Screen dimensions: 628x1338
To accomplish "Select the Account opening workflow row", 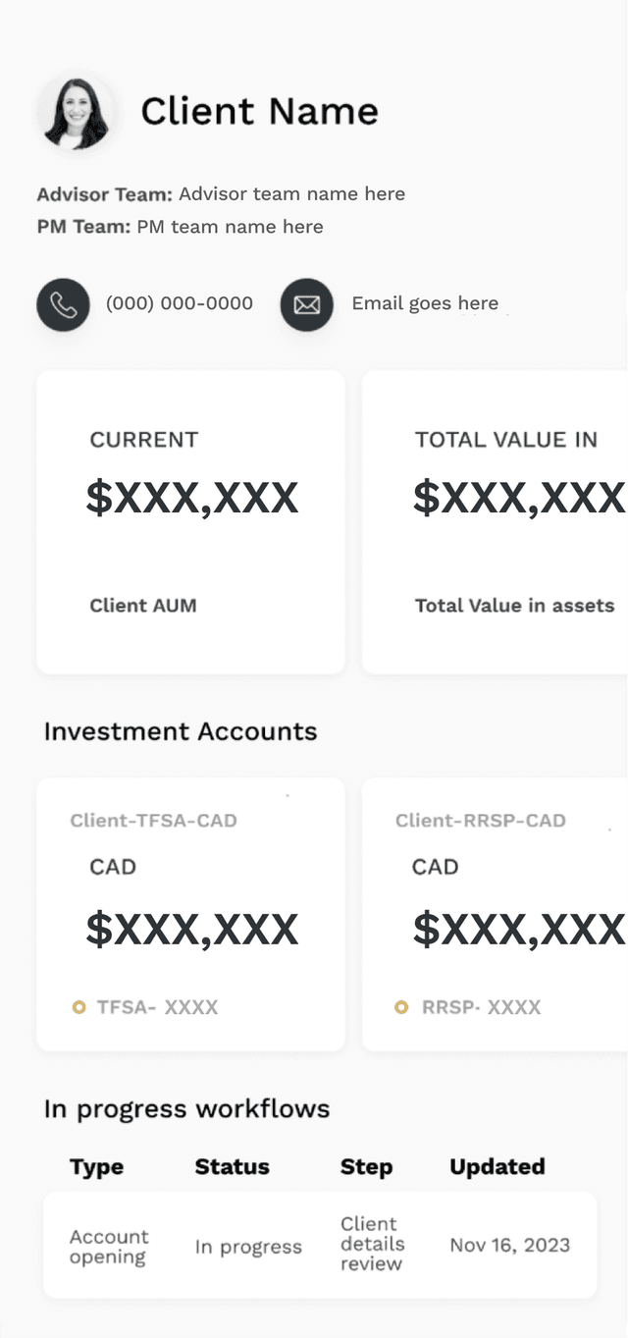I will 320,1245.
